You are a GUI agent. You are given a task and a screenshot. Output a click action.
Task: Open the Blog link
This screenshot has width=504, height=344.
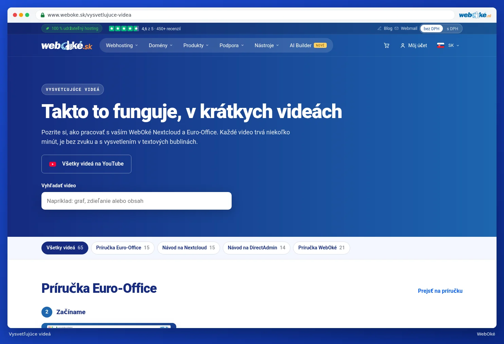click(388, 28)
